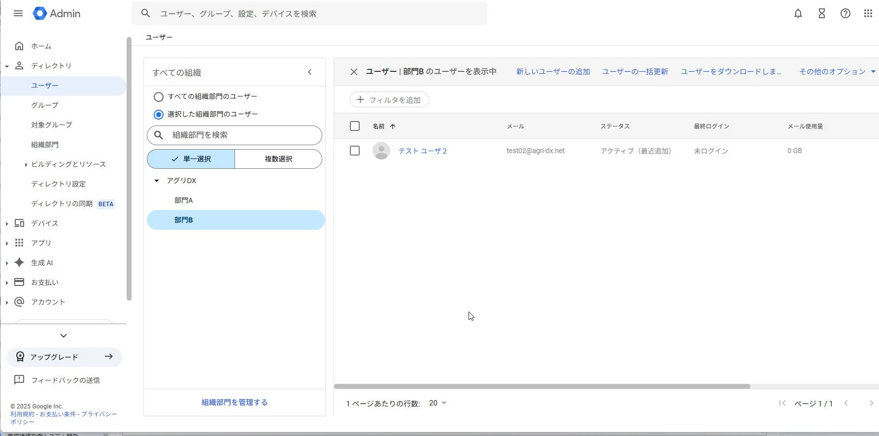Open the tasks hourglass icon
This screenshot has width=879, height=436.
(x=822, y=14)
